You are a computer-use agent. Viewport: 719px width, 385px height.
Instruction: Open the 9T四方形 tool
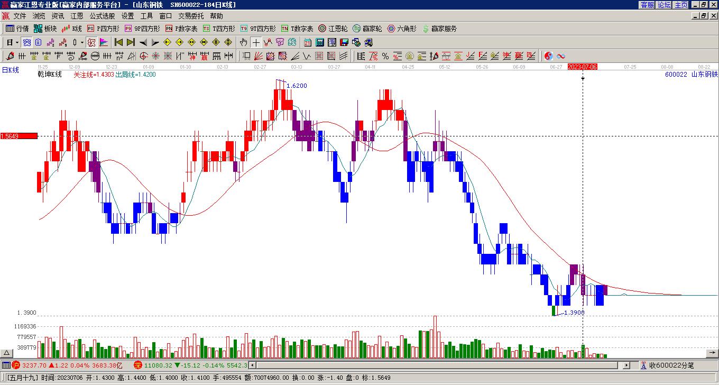258,29
